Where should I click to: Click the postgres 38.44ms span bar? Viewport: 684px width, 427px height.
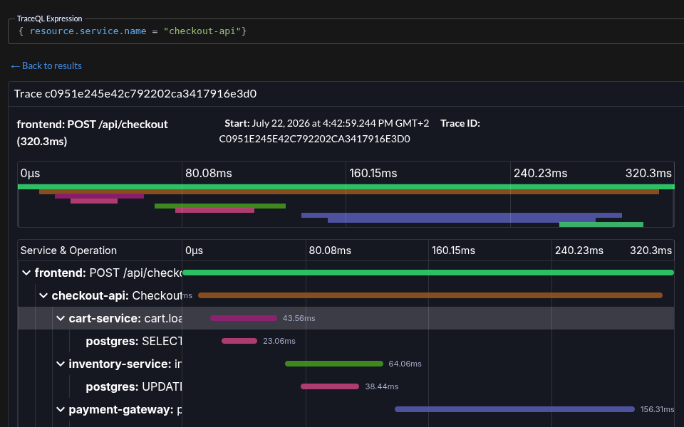click(330, 386)
